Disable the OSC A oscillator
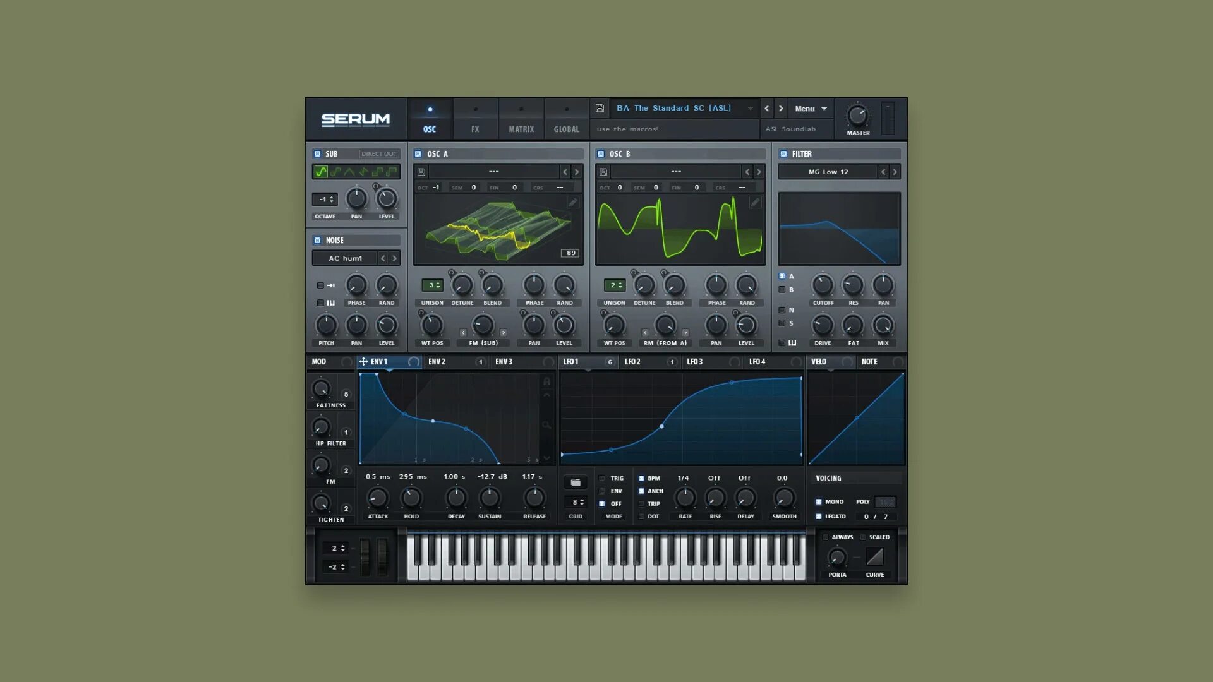 point(418,154)
